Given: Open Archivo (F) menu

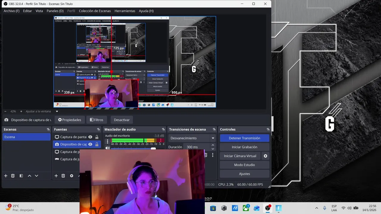Looking at the screenshot, I should tap(11, 11).
